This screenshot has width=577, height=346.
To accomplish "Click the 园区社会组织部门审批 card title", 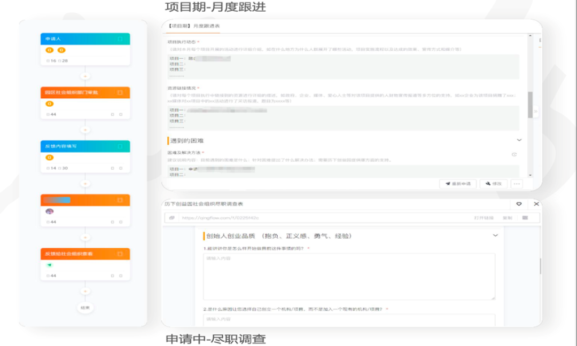I will point(72,93).
